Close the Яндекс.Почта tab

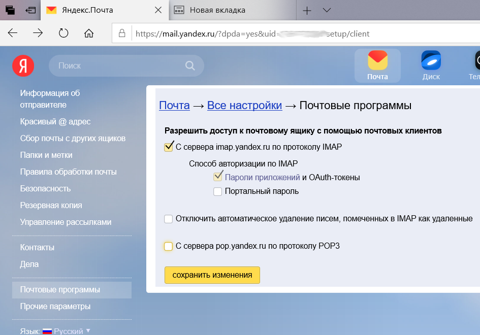click(158, 10)
